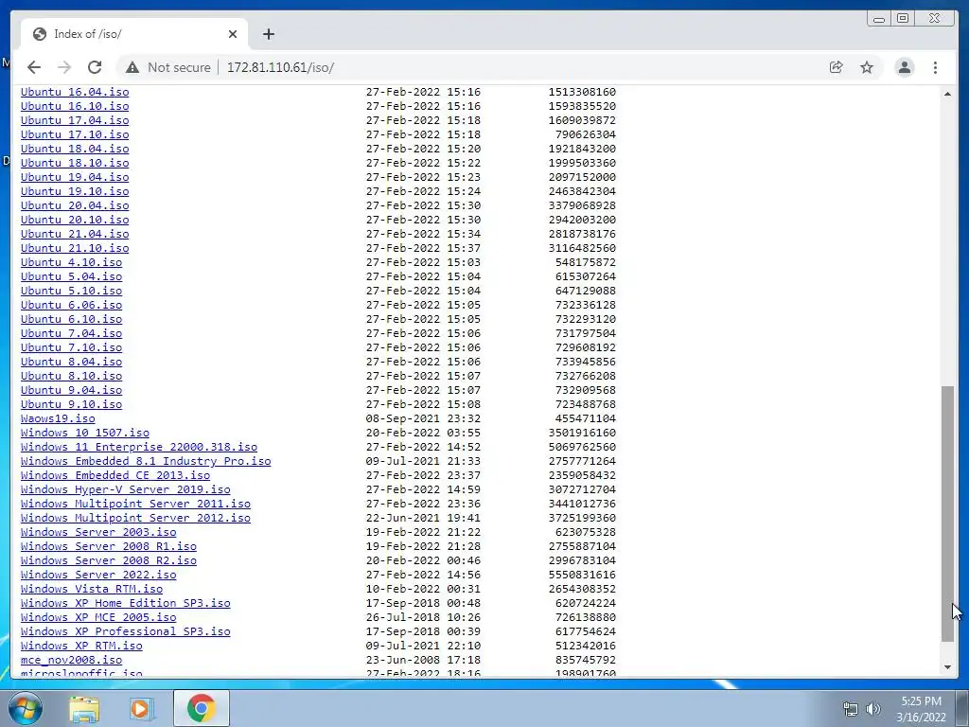Click the scrollbar down arrow
The height and width of the screenshot is (727, 969).
947,667
